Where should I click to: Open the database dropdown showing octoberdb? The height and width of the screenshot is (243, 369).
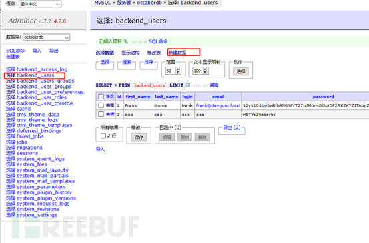click(x=47, y=37)
